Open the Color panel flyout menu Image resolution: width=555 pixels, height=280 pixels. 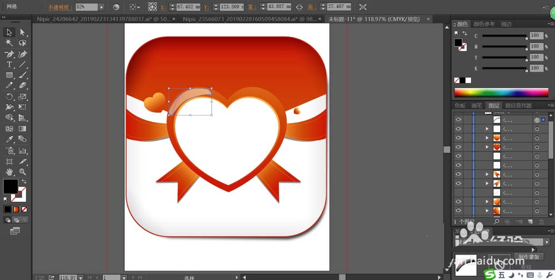(550, 24)
